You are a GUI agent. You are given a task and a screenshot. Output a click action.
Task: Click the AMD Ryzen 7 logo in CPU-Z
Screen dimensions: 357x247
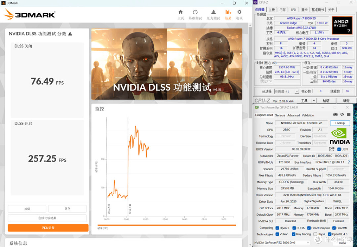tap(342, 25)
